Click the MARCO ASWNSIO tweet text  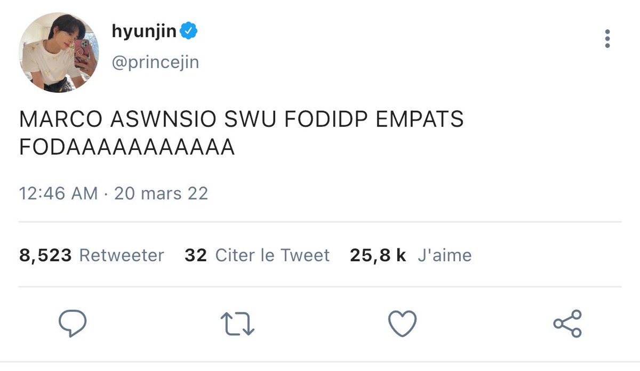(241, 133)
